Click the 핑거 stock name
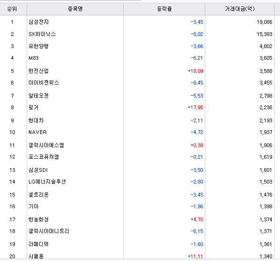Image resolution: width=280 pixels, height=261 pixels. pyautogui.click(x=34, y=107)
